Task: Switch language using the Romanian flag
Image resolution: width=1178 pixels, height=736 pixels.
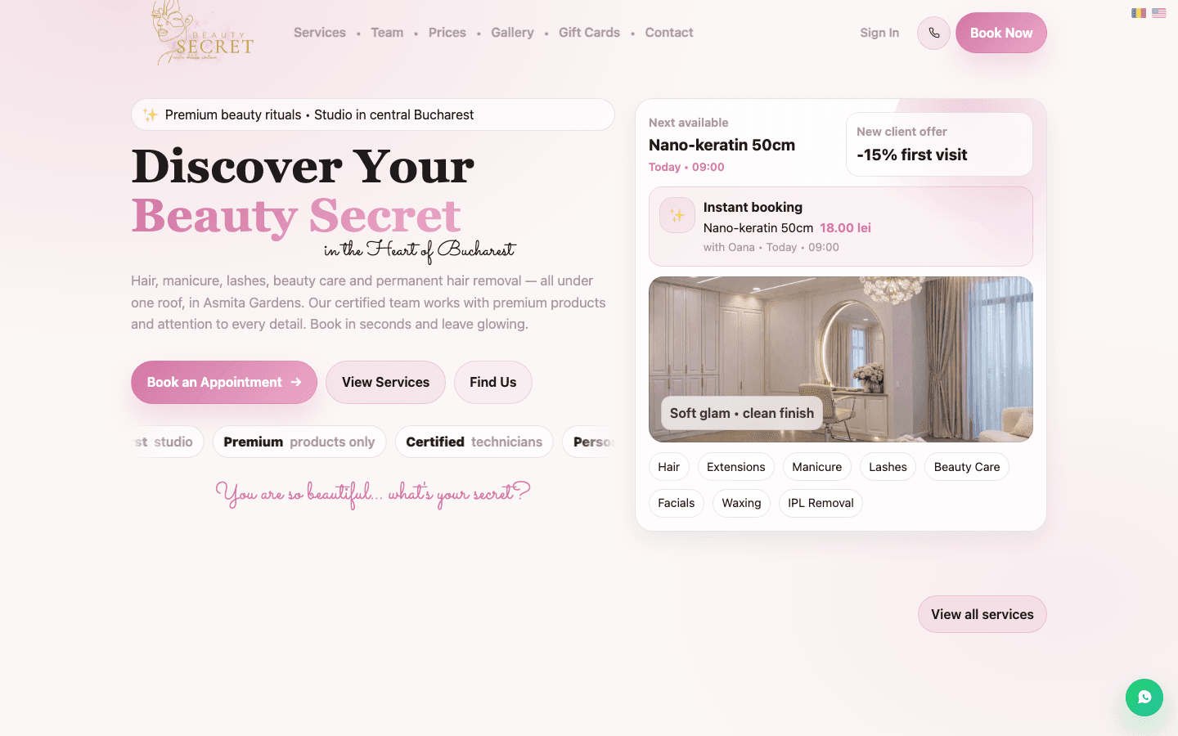Action: click(x=1138, y=13)
